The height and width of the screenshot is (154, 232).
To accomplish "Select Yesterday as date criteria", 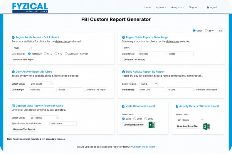I will tap(29, 54).
